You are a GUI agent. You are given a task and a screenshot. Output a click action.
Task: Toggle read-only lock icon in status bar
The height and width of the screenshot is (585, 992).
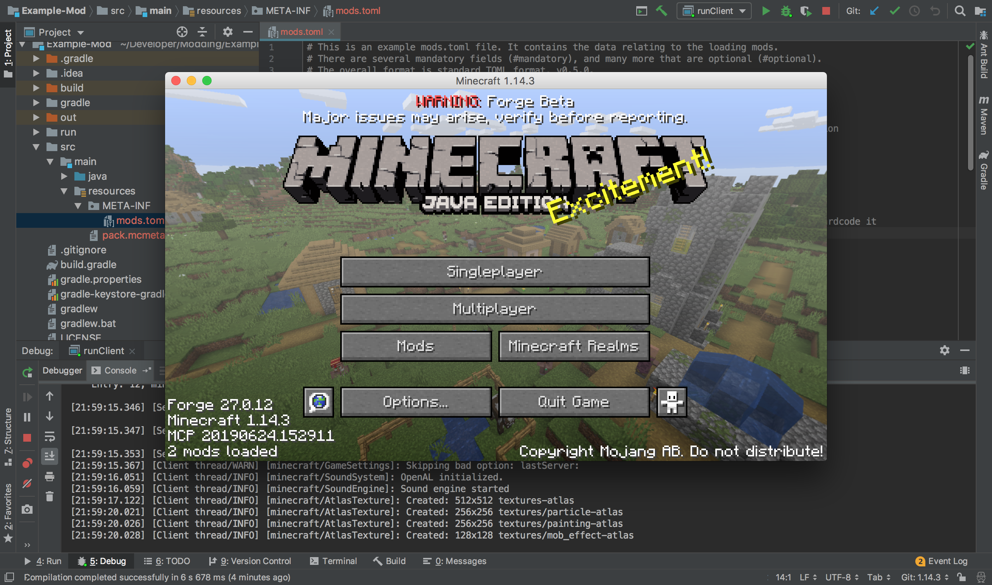(961, 577)
